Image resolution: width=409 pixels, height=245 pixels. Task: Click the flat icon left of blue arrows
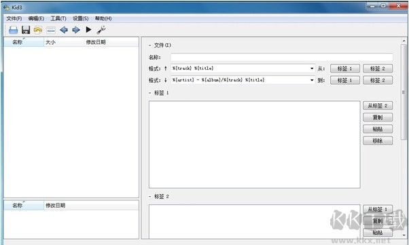[51, 31]
